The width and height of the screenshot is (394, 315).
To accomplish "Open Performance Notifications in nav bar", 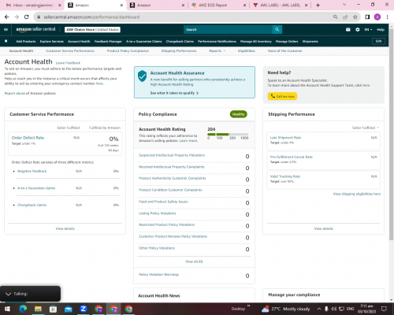I will 217,41.
